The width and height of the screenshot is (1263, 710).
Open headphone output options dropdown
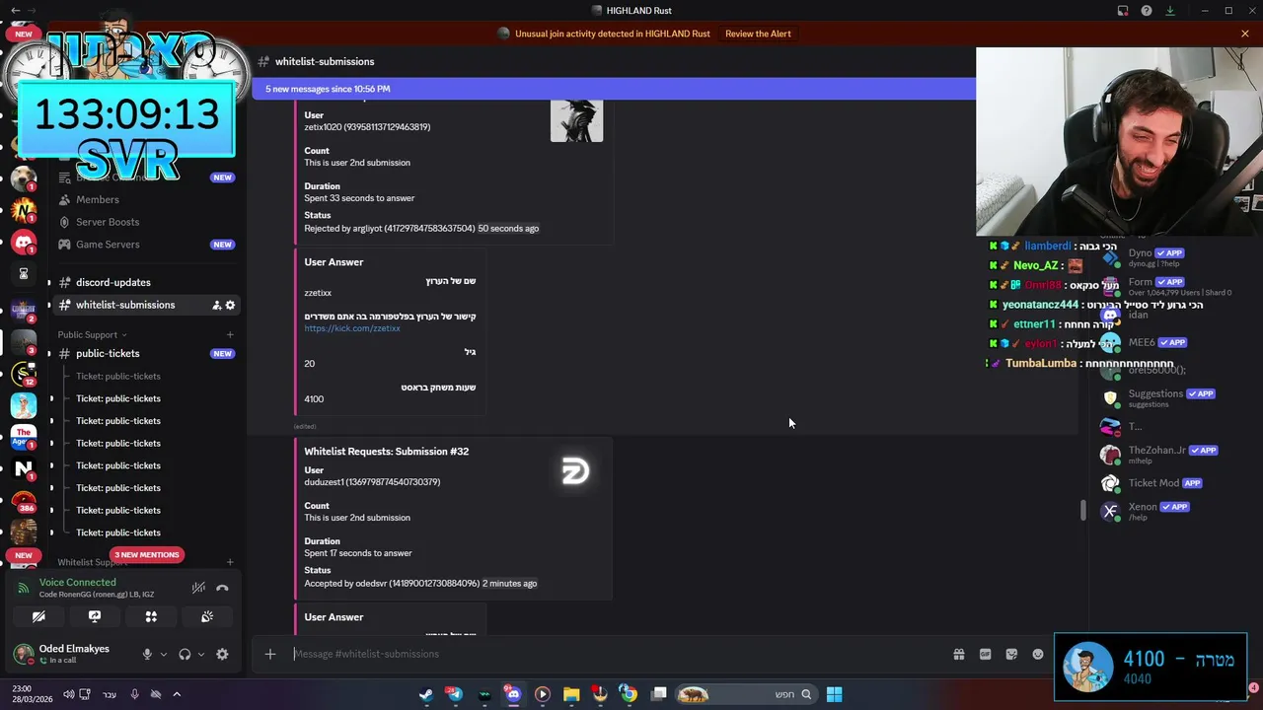201,654
